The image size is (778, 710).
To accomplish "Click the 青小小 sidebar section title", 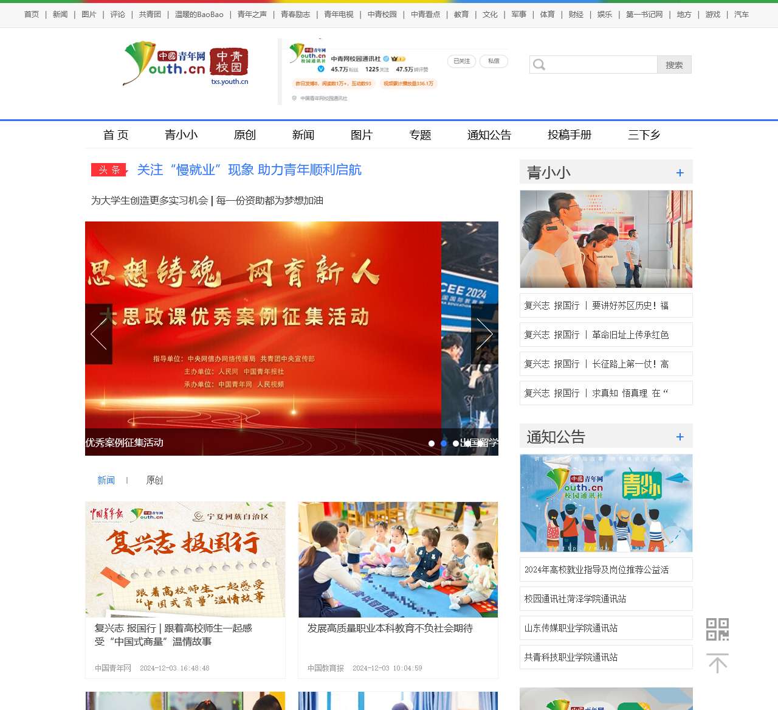I will click(x=548, y=173).
